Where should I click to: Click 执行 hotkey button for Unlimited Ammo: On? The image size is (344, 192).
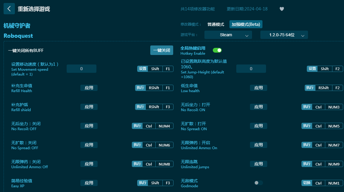coord(307,145)
